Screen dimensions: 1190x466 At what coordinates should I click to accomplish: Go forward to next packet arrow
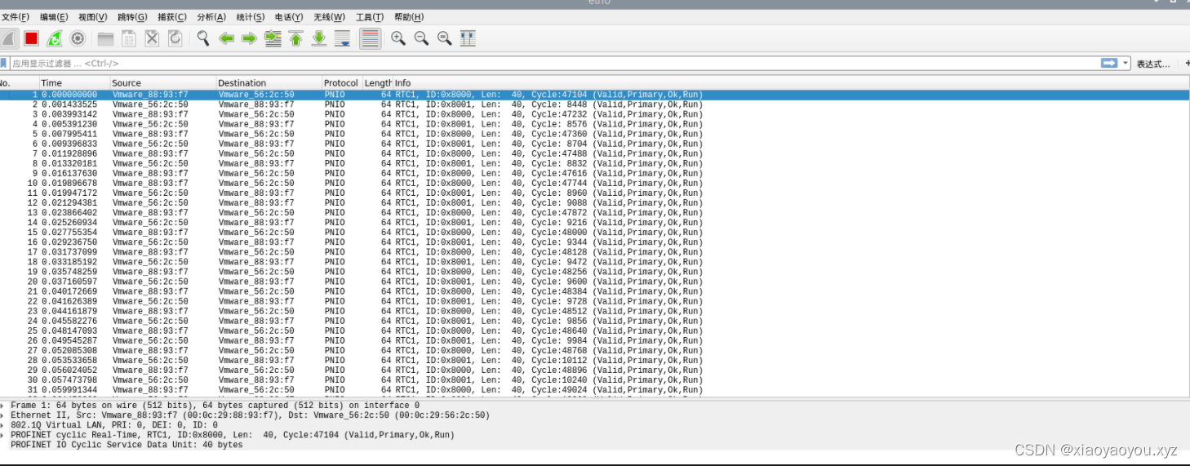tap(250, 38)
